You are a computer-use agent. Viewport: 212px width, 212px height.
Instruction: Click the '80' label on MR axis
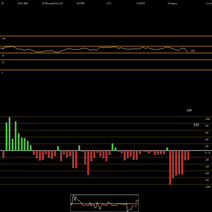tap(206, 126)
